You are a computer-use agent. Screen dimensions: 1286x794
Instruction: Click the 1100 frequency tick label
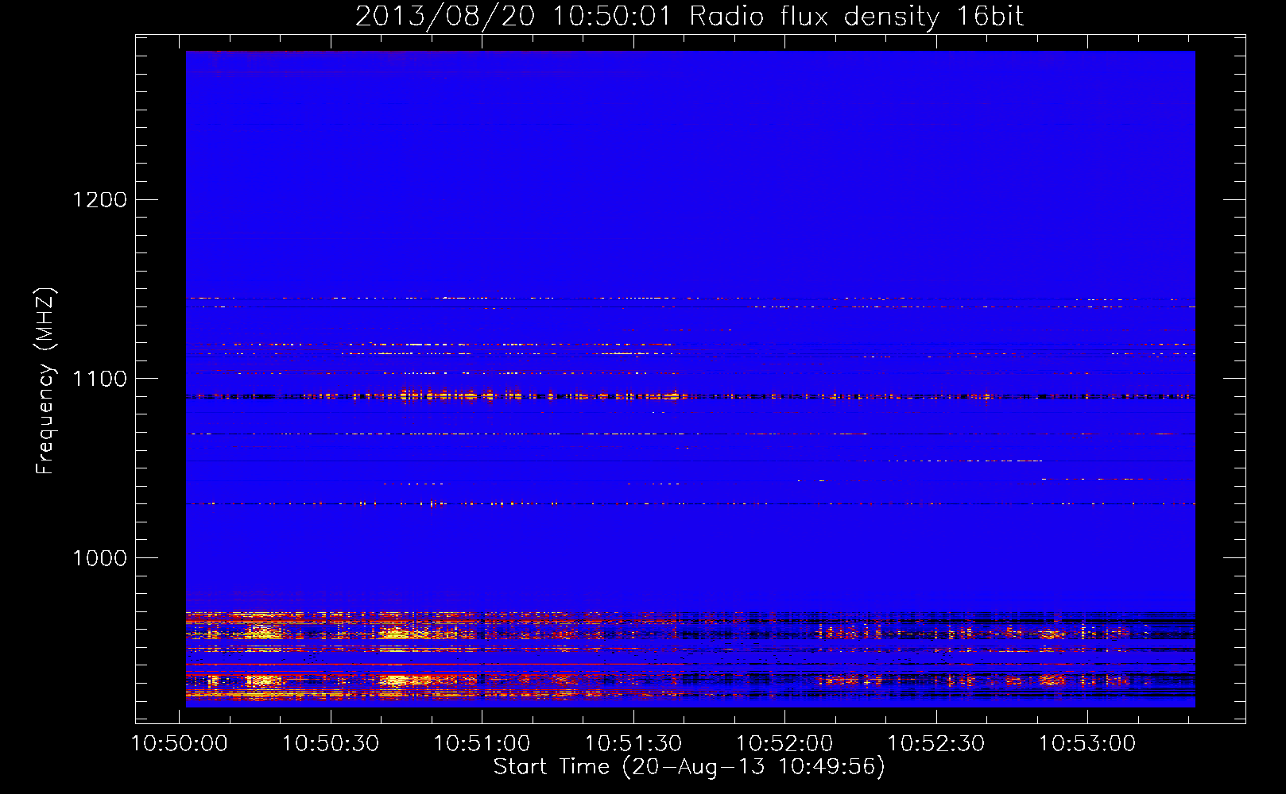99,379
